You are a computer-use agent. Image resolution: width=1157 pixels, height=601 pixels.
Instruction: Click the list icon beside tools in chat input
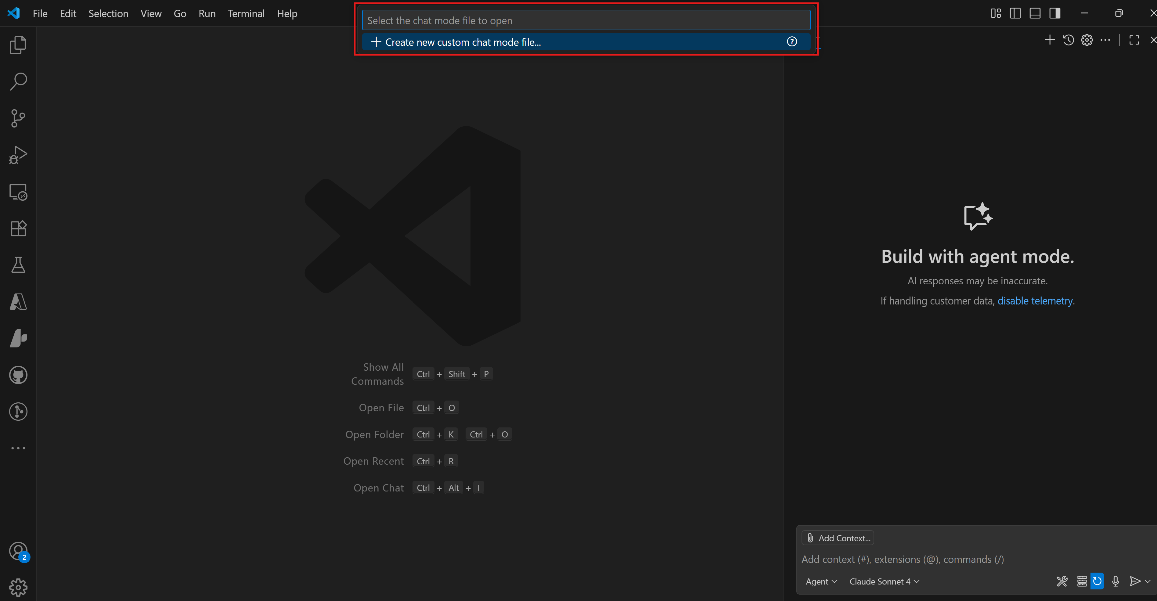point(1082,581)
